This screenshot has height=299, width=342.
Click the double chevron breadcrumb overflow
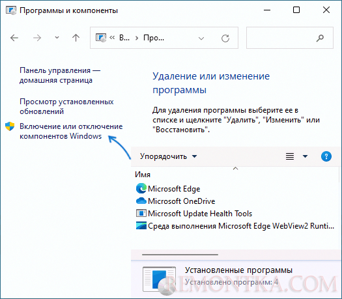(112, 38)
